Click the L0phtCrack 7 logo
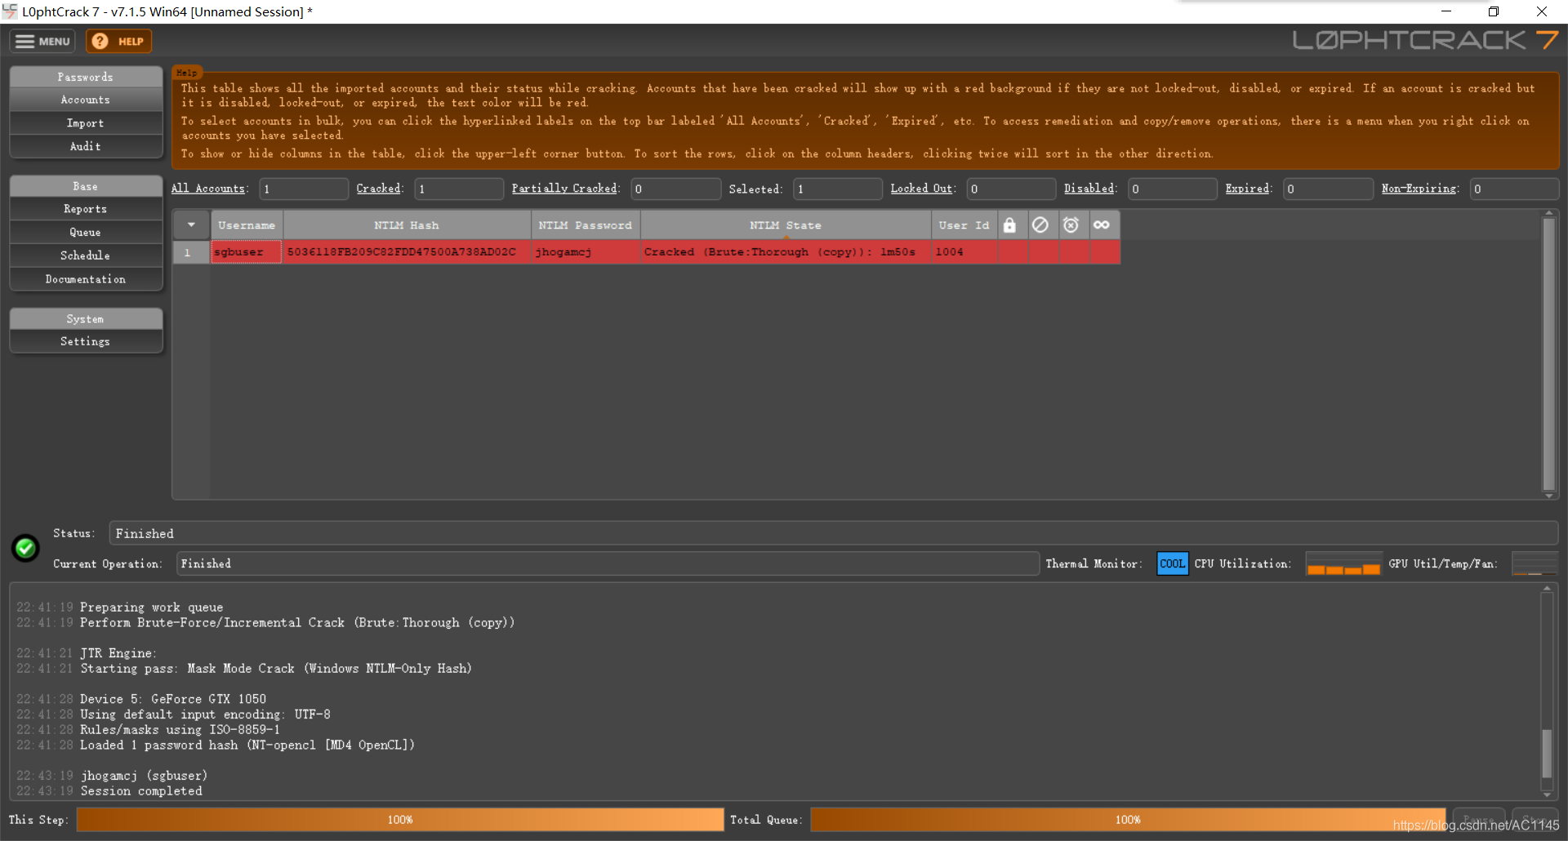The width and height of the screenshot is (1568, 841). coord(1425,40)
